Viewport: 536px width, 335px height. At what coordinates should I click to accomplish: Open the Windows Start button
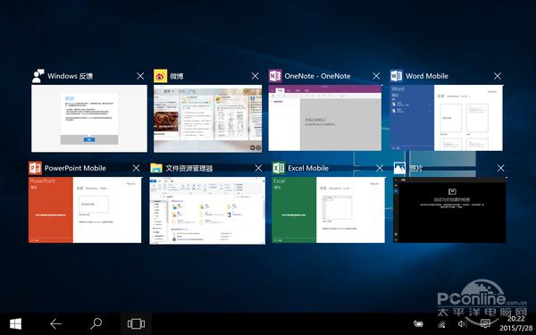(x=15, y=323)
